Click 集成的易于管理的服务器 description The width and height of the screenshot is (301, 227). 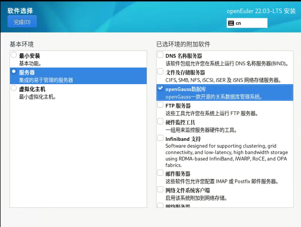pos(46,80)
